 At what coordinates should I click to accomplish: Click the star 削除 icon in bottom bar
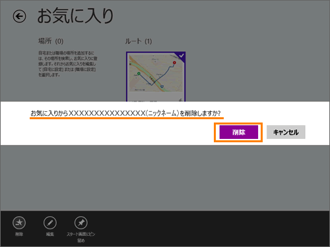tap(19, 223)
